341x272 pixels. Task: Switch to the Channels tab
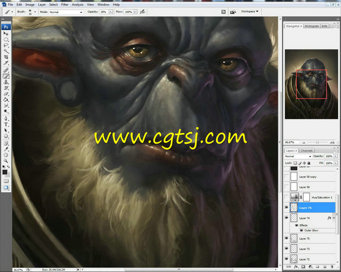tap(306, 150)
